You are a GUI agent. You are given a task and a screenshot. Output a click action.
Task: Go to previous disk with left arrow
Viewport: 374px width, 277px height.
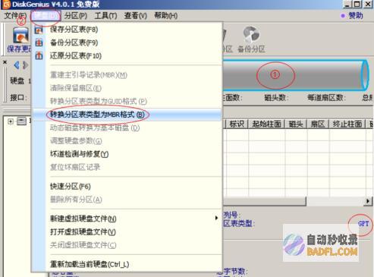point(17,65)
